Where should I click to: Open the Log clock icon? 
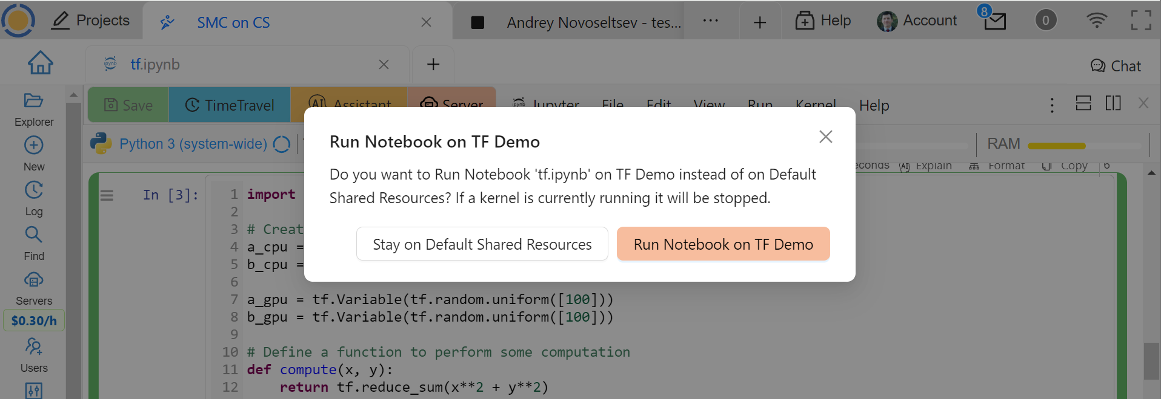pos(33,190)
